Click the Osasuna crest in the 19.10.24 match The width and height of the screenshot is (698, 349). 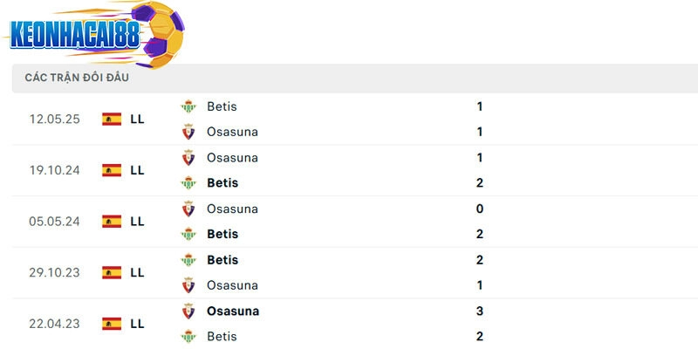pos(188,158)
